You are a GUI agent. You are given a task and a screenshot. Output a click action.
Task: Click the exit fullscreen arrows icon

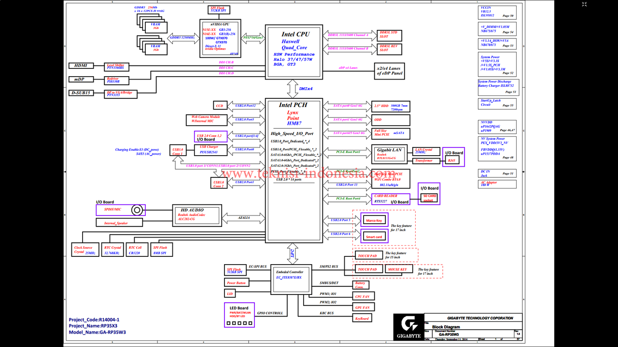click(x=584, y=4)
